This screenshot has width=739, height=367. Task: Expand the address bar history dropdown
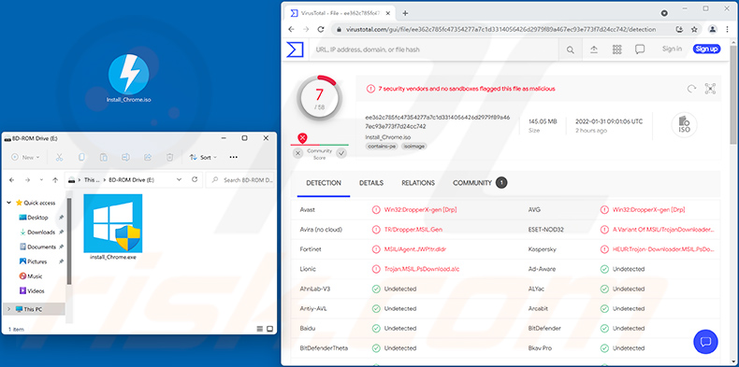pos(179,179)
